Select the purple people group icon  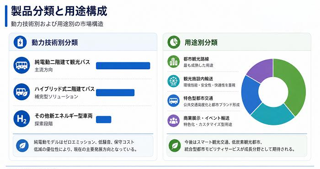click(173, 121)
